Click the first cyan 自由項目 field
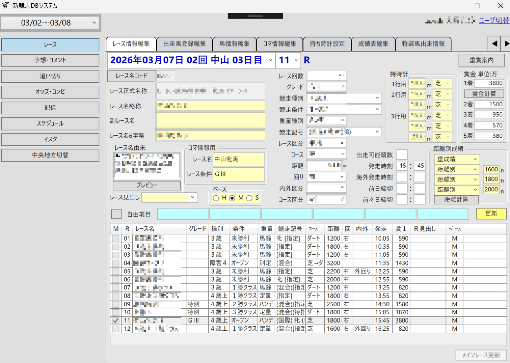The width and height of the screenshot is (510, 363). tap(183, 214)
